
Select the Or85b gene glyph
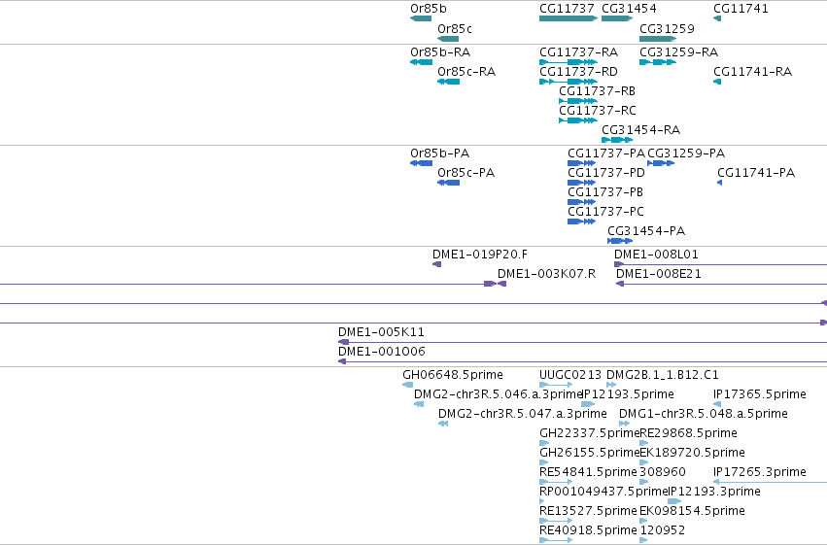[x=421, y=18]
